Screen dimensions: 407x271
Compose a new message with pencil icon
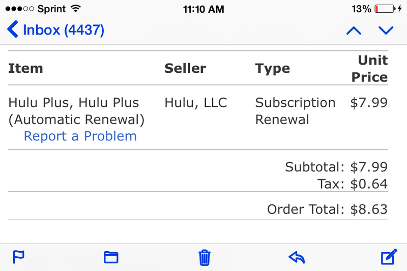click(x=389, y=257)
